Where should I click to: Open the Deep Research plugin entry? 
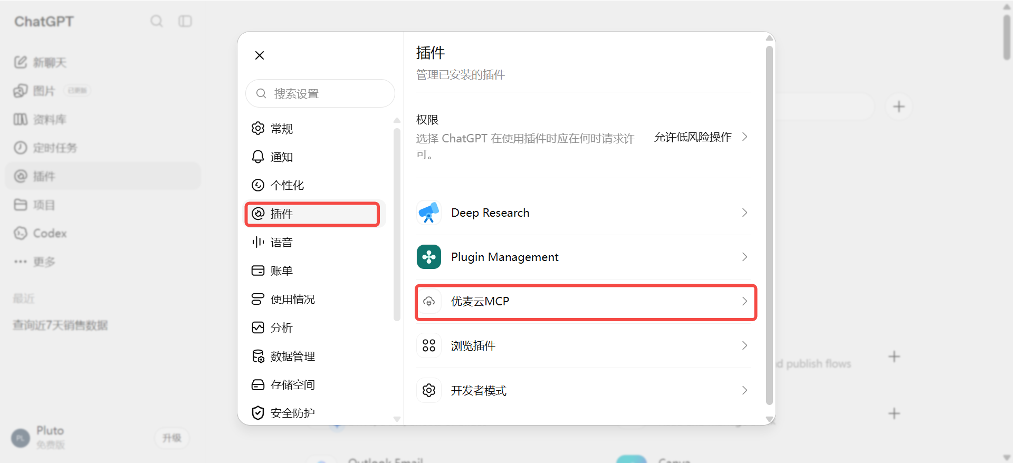[x=583, y=213]
